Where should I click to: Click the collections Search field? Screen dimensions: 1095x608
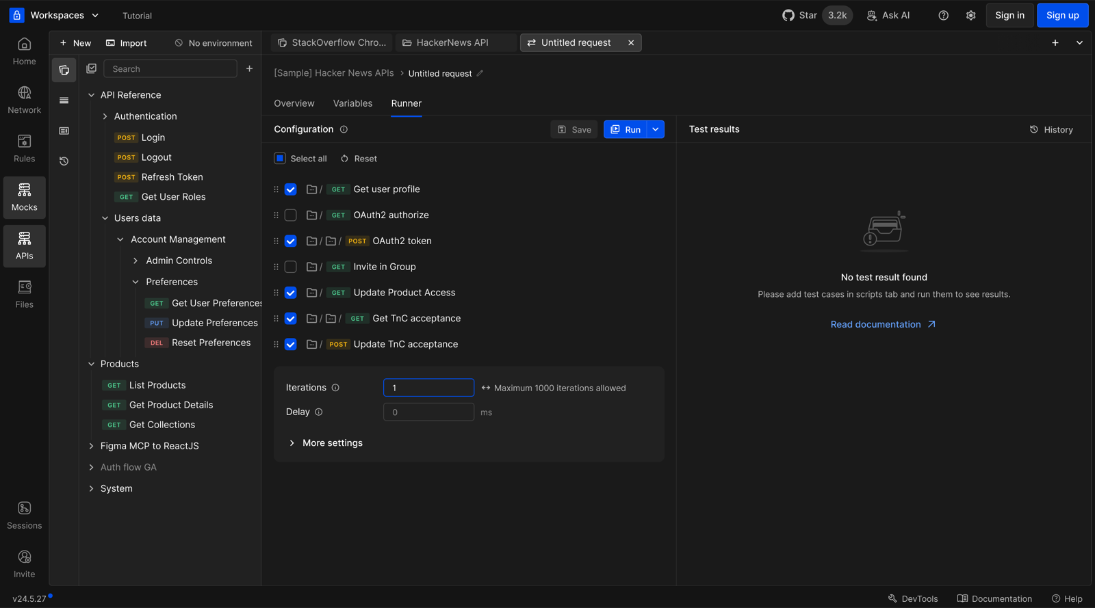(x=170, y=68)
